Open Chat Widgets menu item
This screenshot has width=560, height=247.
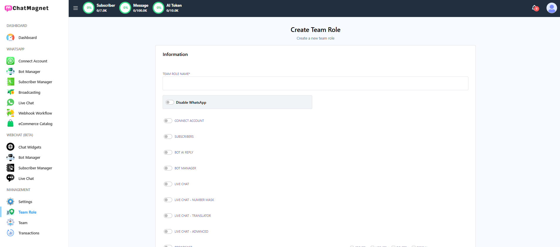[x=30, y=147]
